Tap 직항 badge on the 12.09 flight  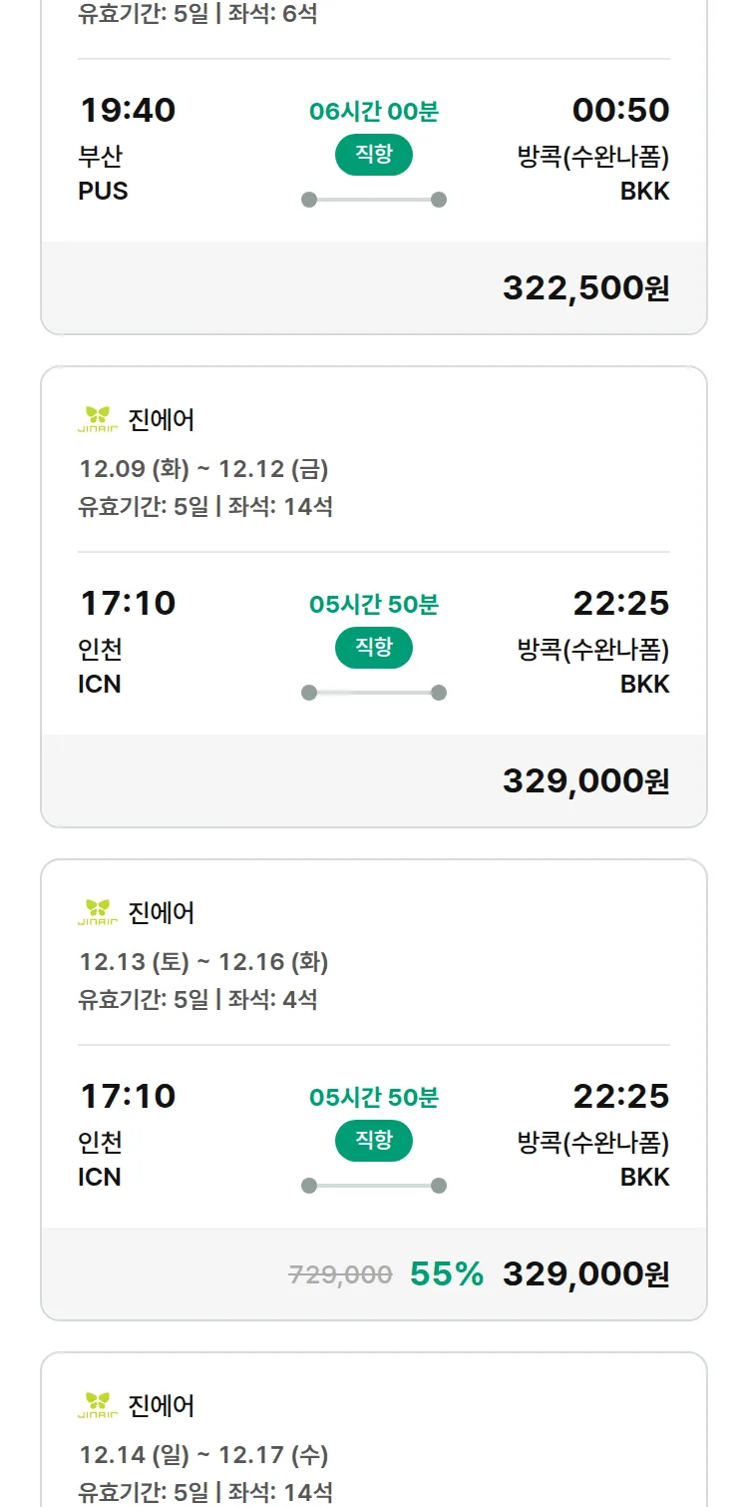pos(373,648)
